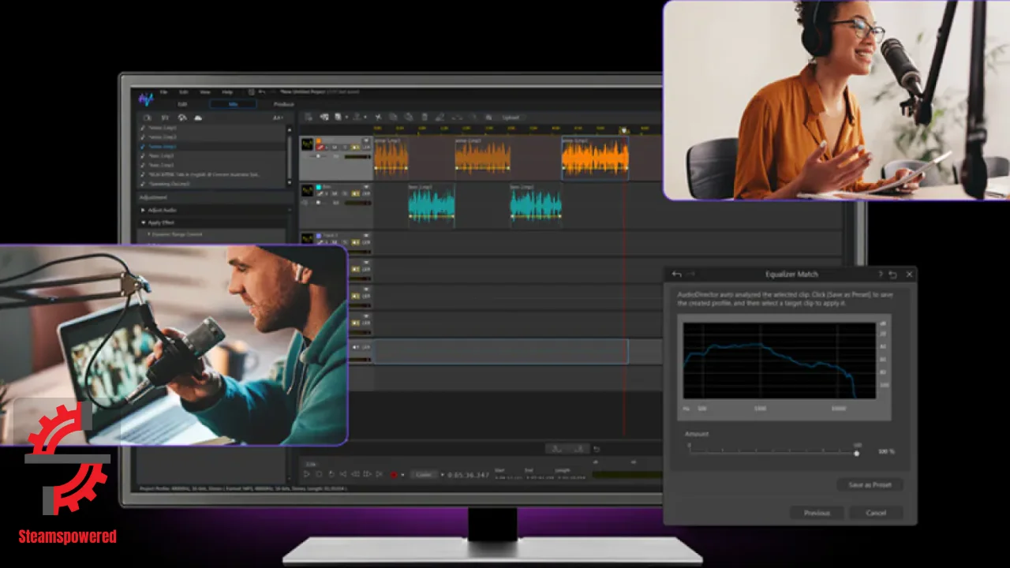Click the scissors cut icon in toolbar
This screenshot has width=1010, height=568.
coord(378,117)
